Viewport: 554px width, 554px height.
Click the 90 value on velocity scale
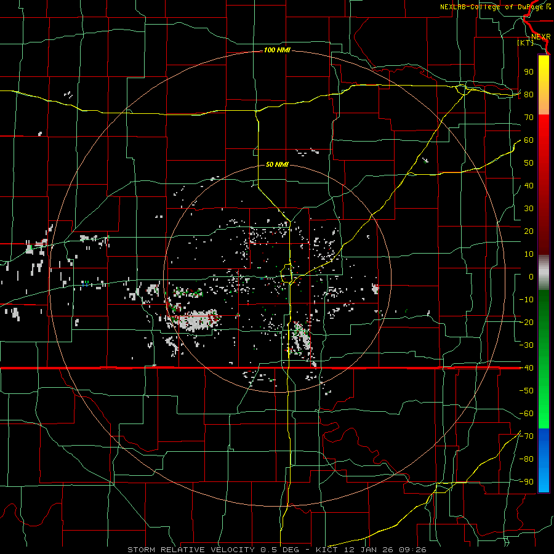(529, 72)
